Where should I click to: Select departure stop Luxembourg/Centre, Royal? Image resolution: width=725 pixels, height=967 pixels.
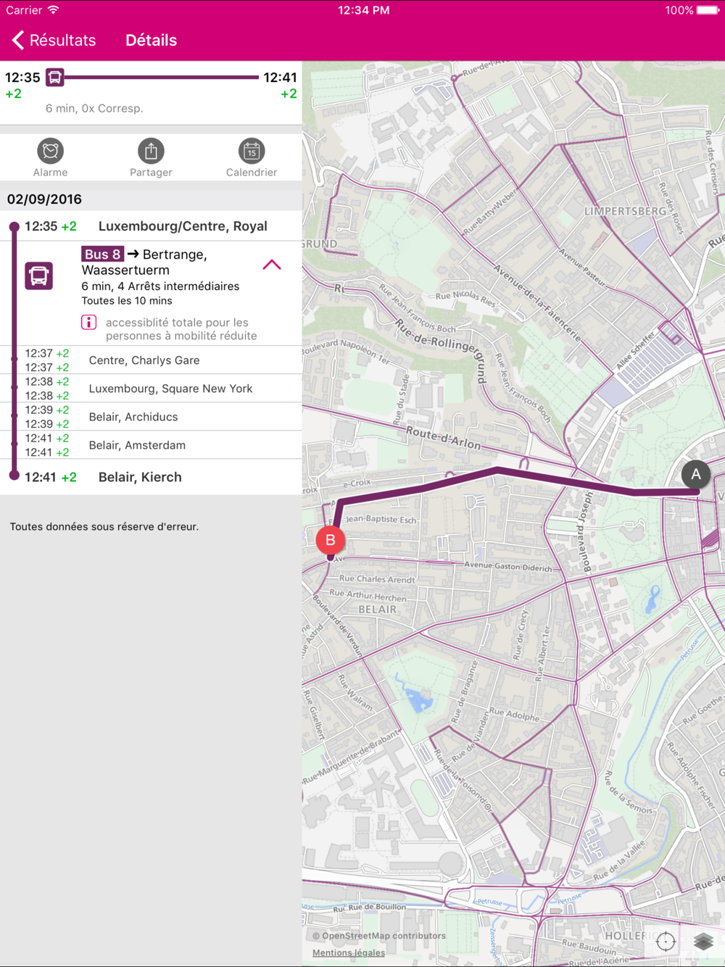click(183, 226)
